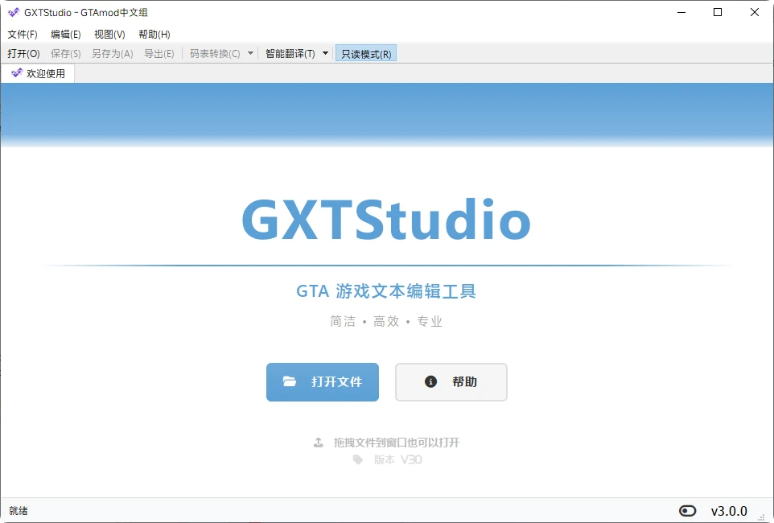Click the blue 打开文件 button
The image size is (774, 523).
[323, 381]
